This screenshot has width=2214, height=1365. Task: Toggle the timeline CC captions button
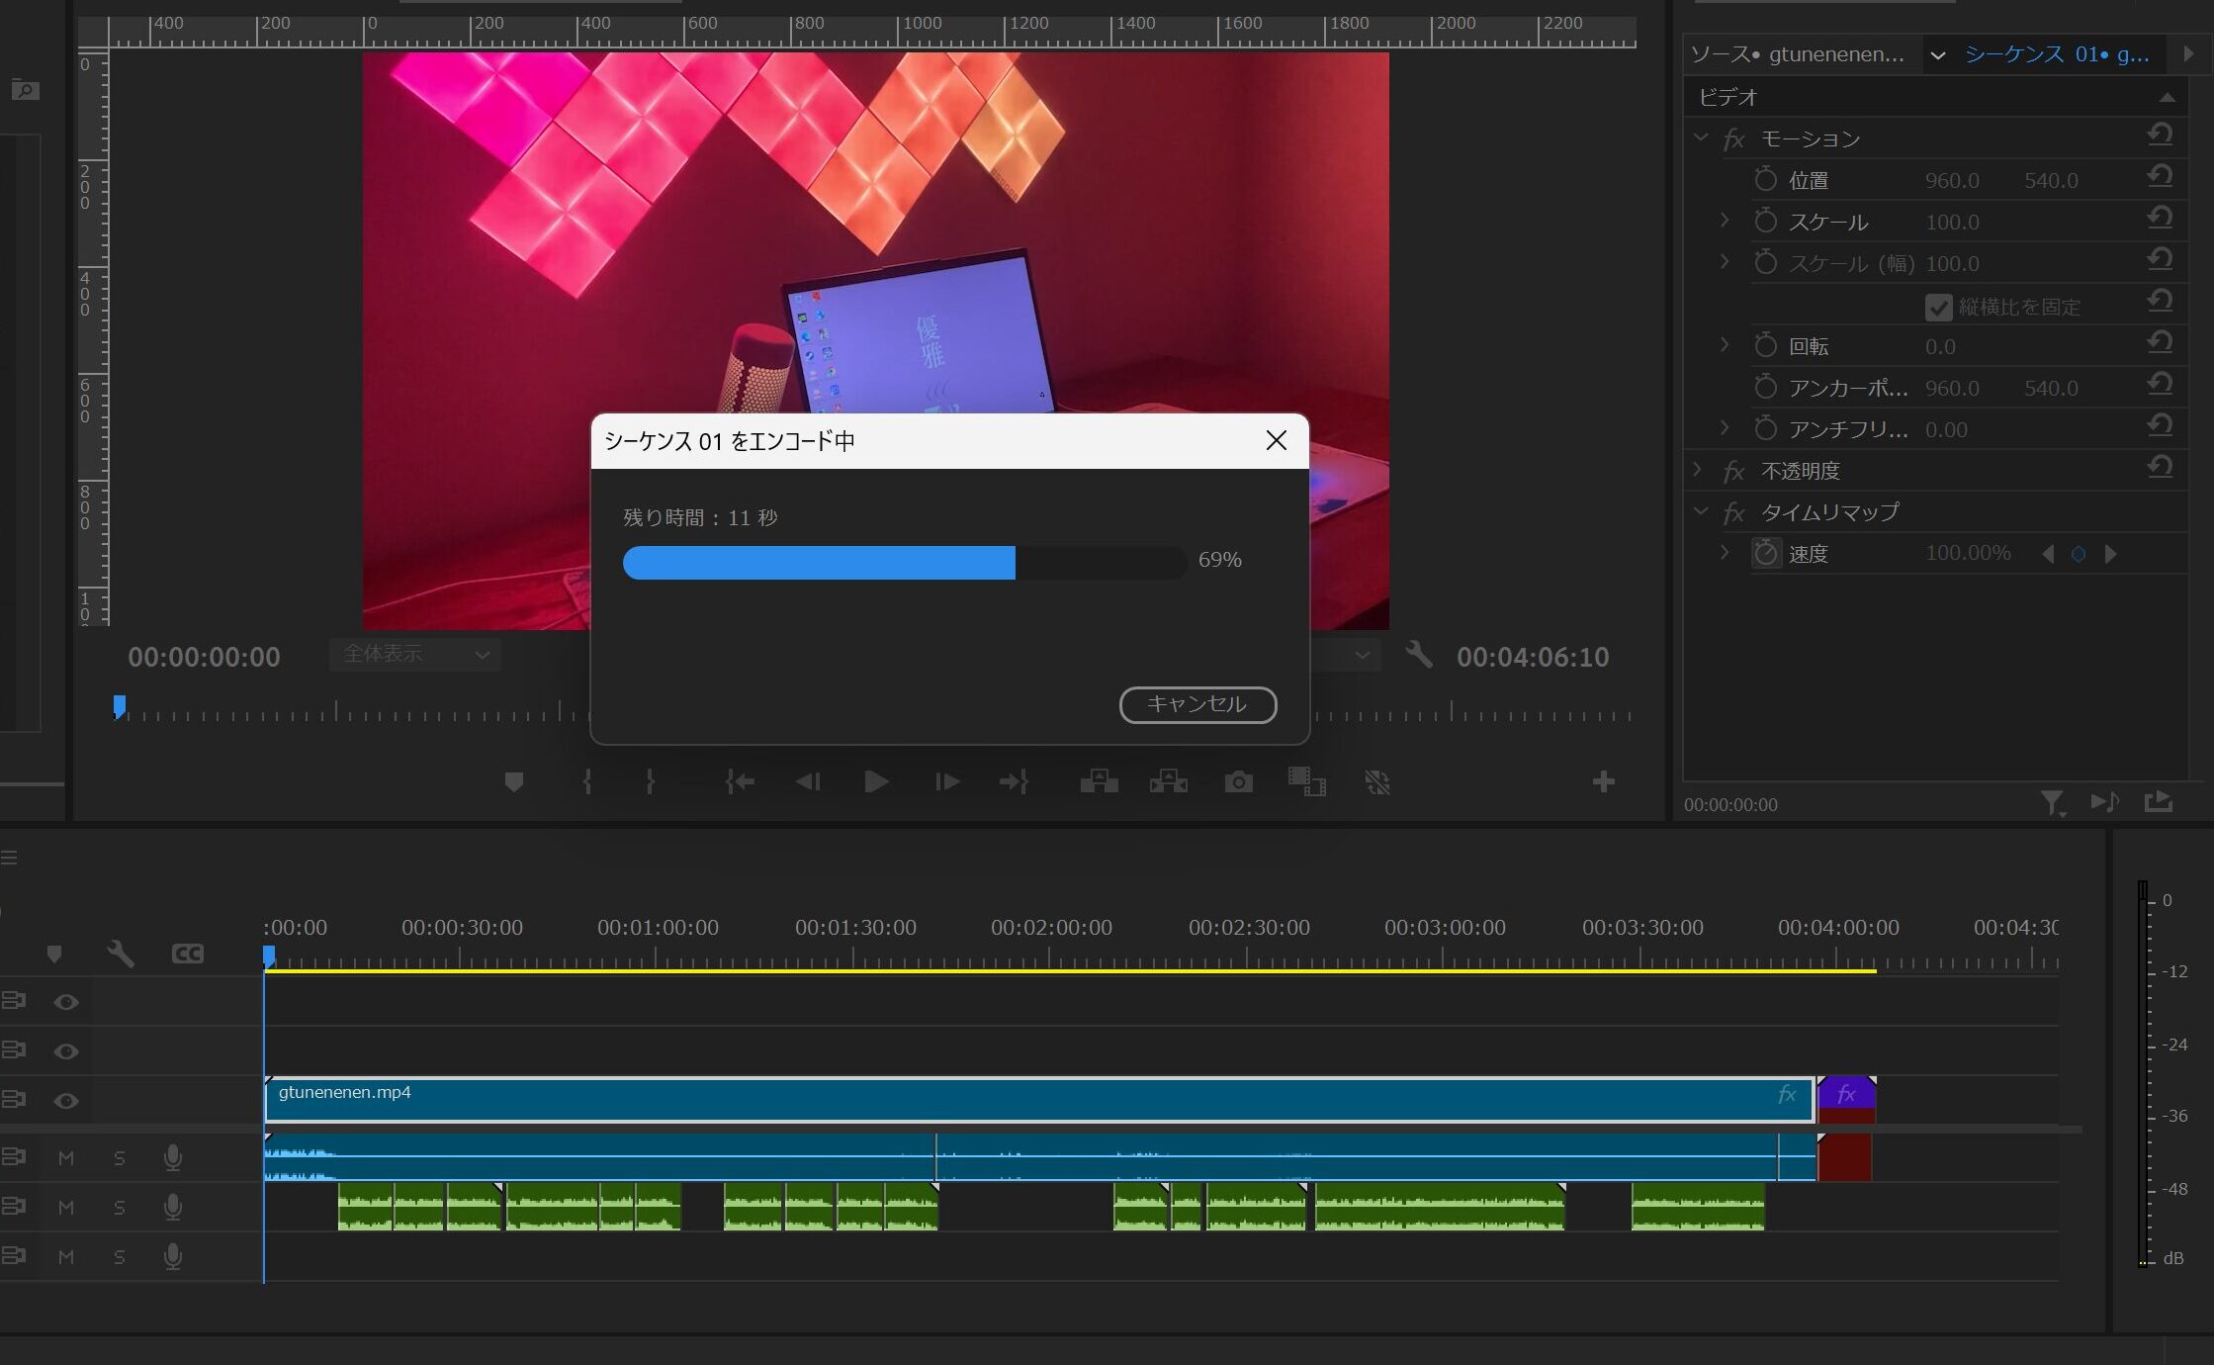188,954
